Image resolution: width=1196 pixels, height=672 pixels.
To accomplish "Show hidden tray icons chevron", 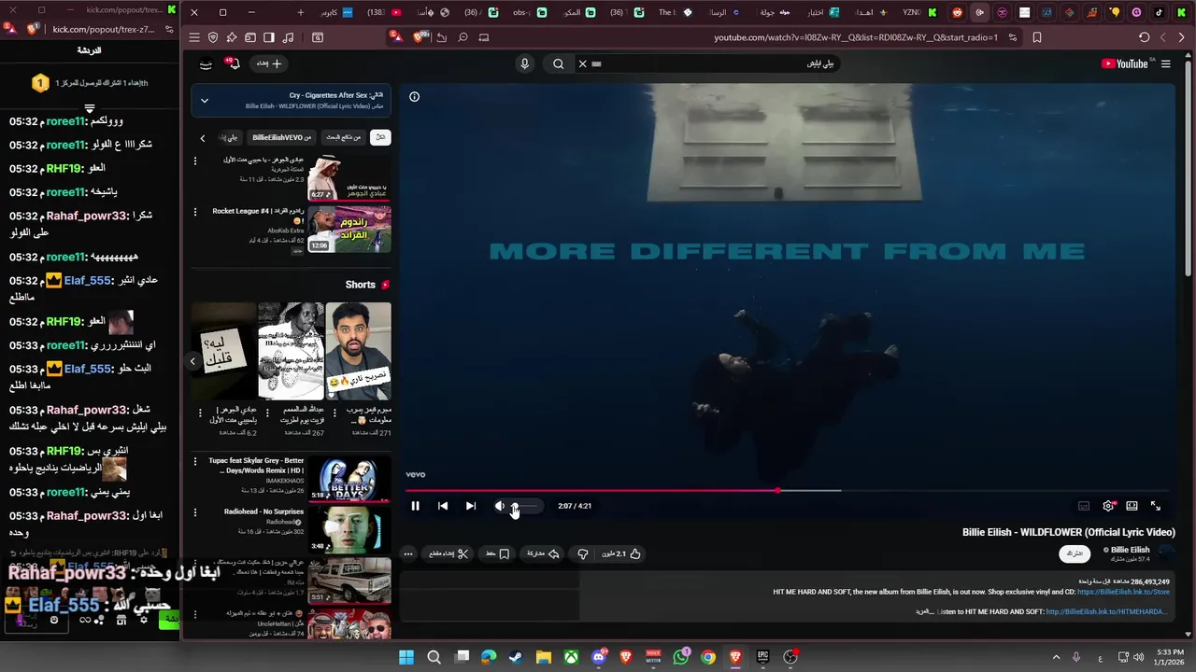I will point(1056,657).
